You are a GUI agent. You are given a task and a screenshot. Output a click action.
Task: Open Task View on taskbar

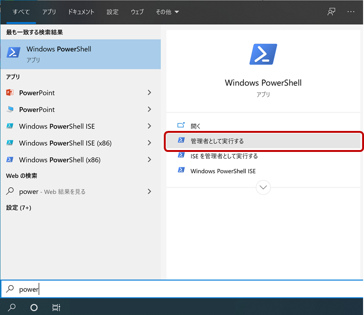click(56, 308)
